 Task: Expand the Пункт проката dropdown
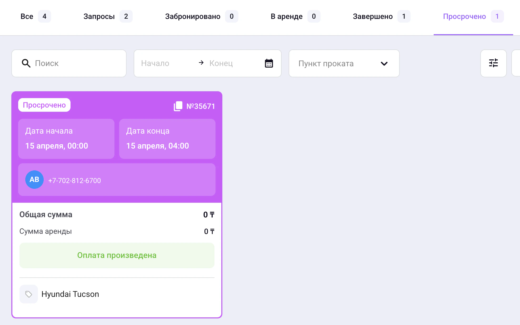click(x=344, y=63)
